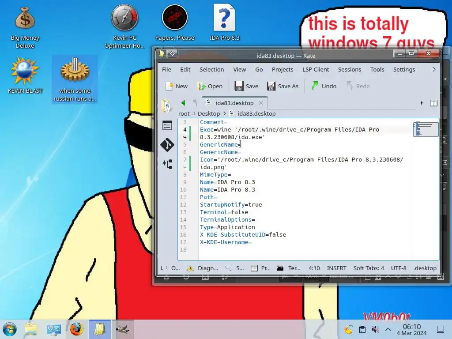Open the Projects menu

(x=282, y=69)
